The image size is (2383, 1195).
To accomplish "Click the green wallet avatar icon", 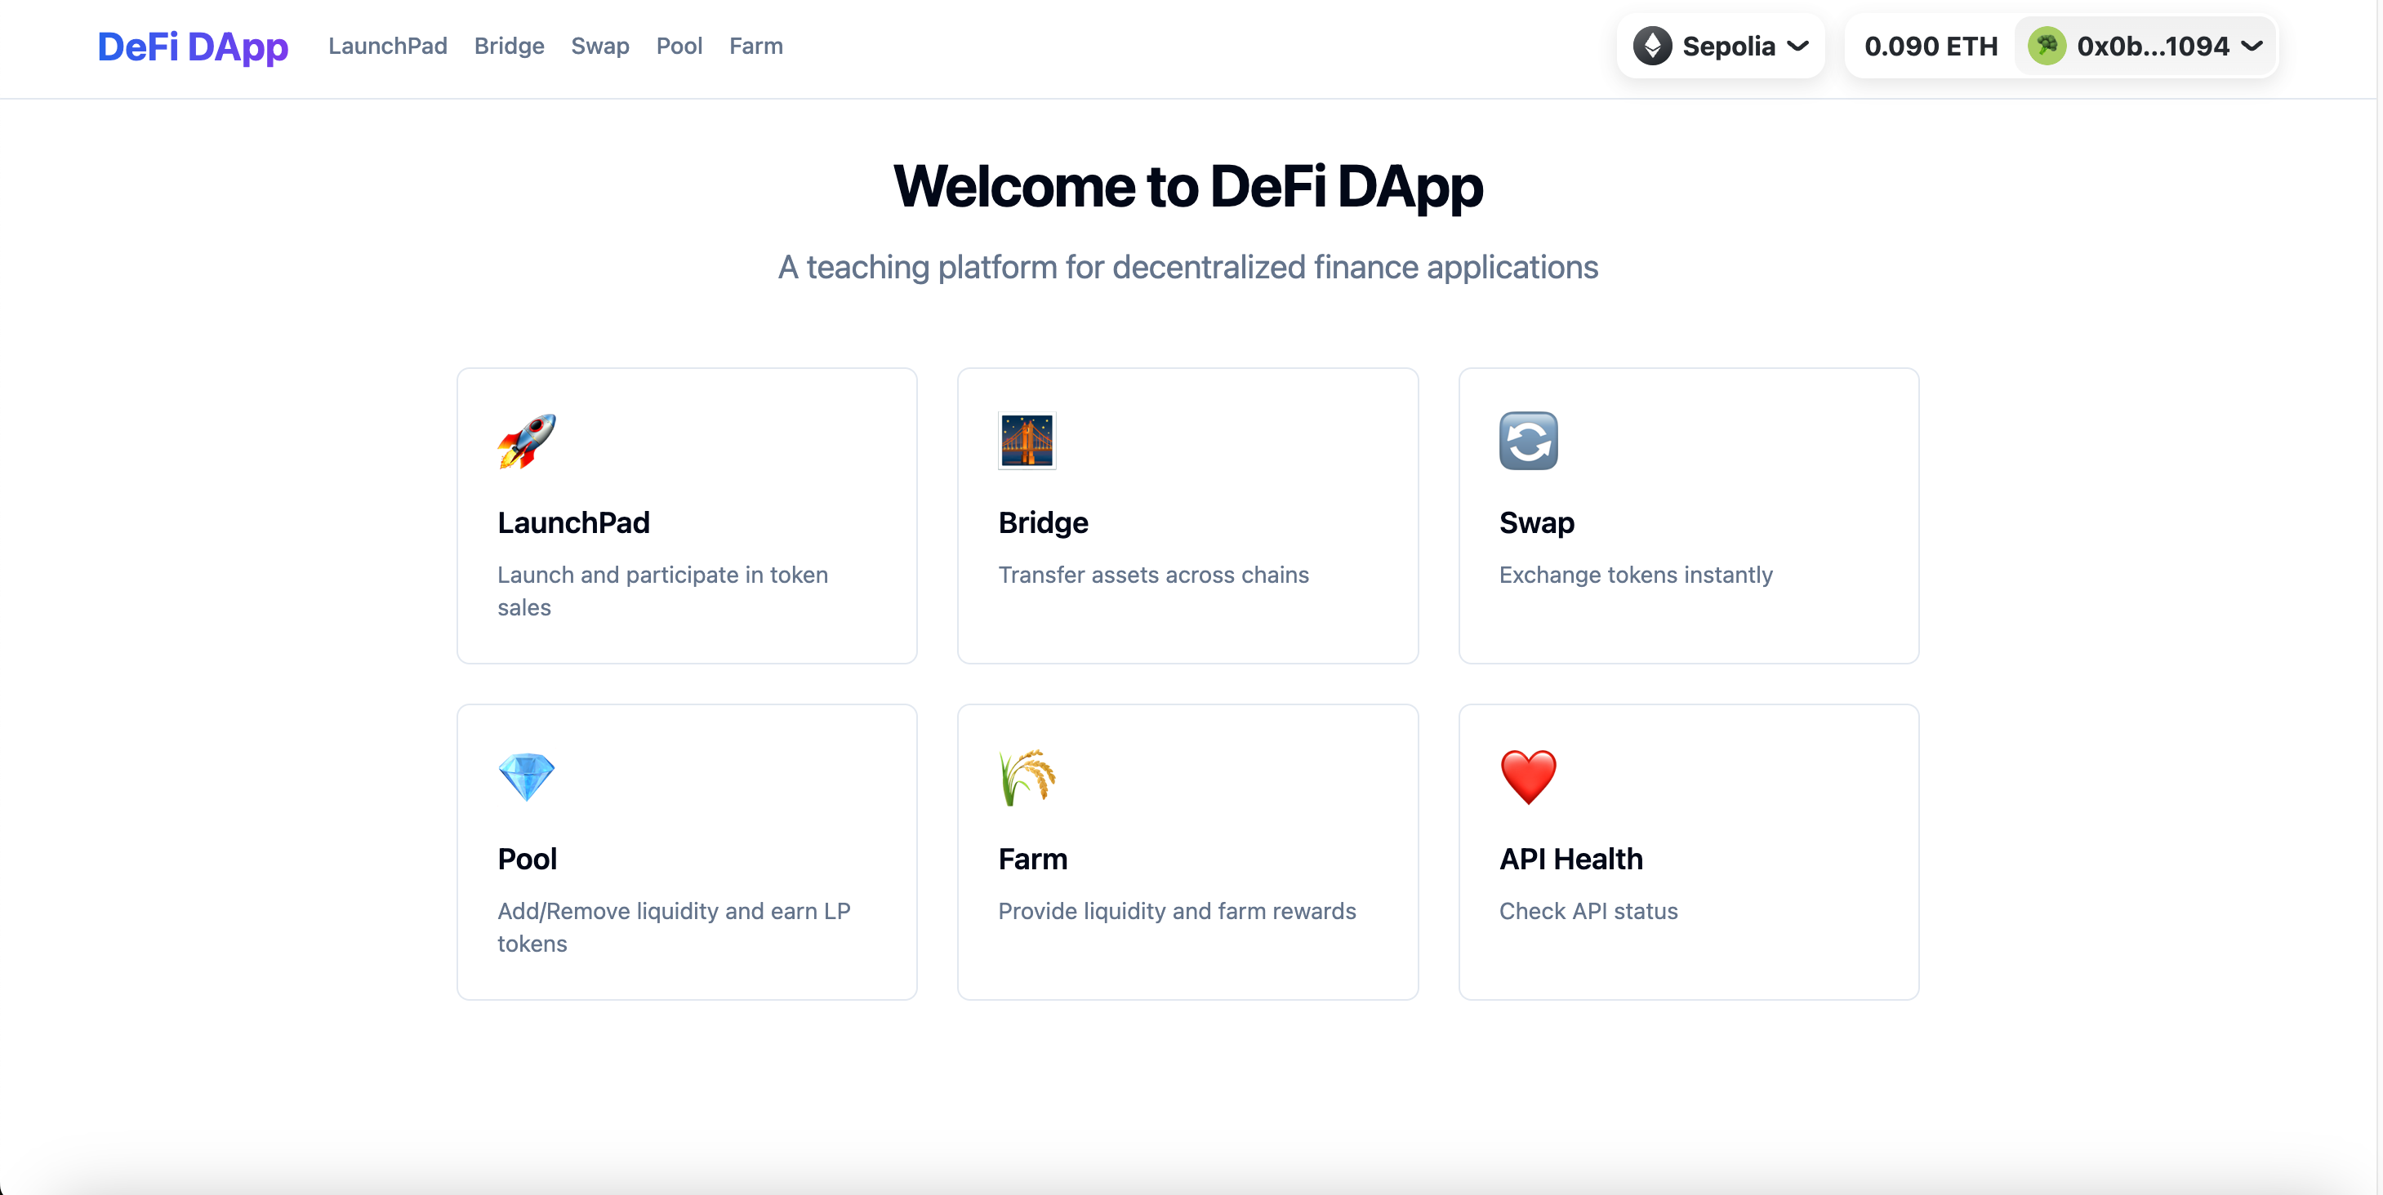I will (2047, 47).
